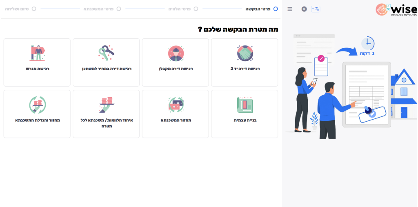Switch to the פרטי הלווים step label

pos(180,9)
